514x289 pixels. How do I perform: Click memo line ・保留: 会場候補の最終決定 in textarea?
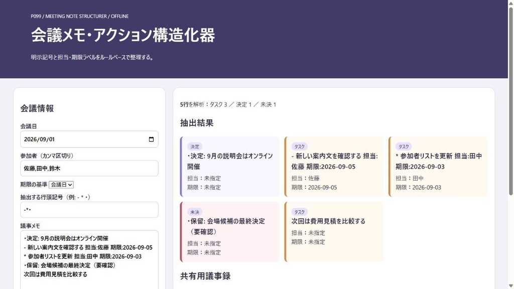70,265
